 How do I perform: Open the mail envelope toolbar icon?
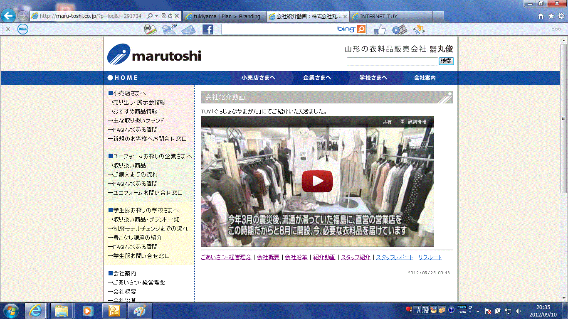[x=188, y=29]
